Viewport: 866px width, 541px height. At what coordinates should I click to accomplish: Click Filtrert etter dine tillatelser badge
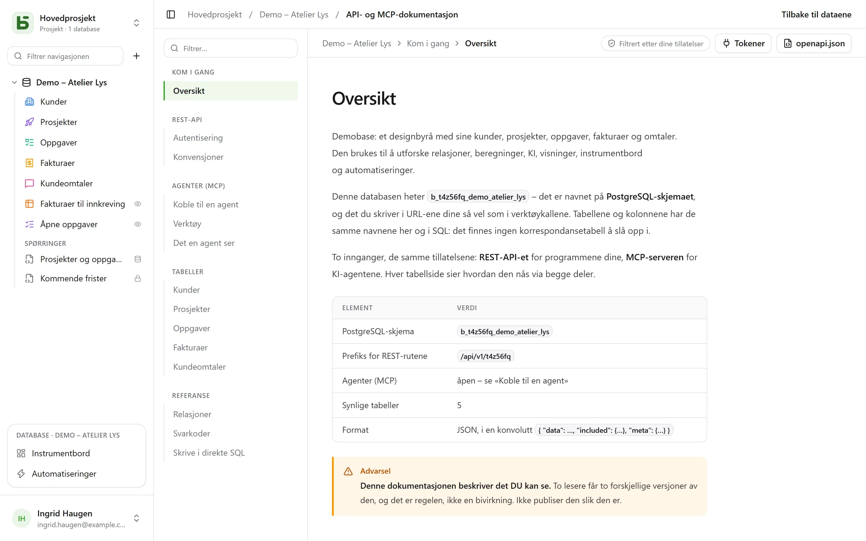click(655, 43)
